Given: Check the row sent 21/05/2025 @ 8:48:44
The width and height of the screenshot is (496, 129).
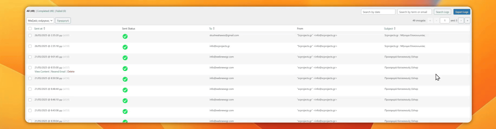Looking at the screenshot, I should click(30, 89).
